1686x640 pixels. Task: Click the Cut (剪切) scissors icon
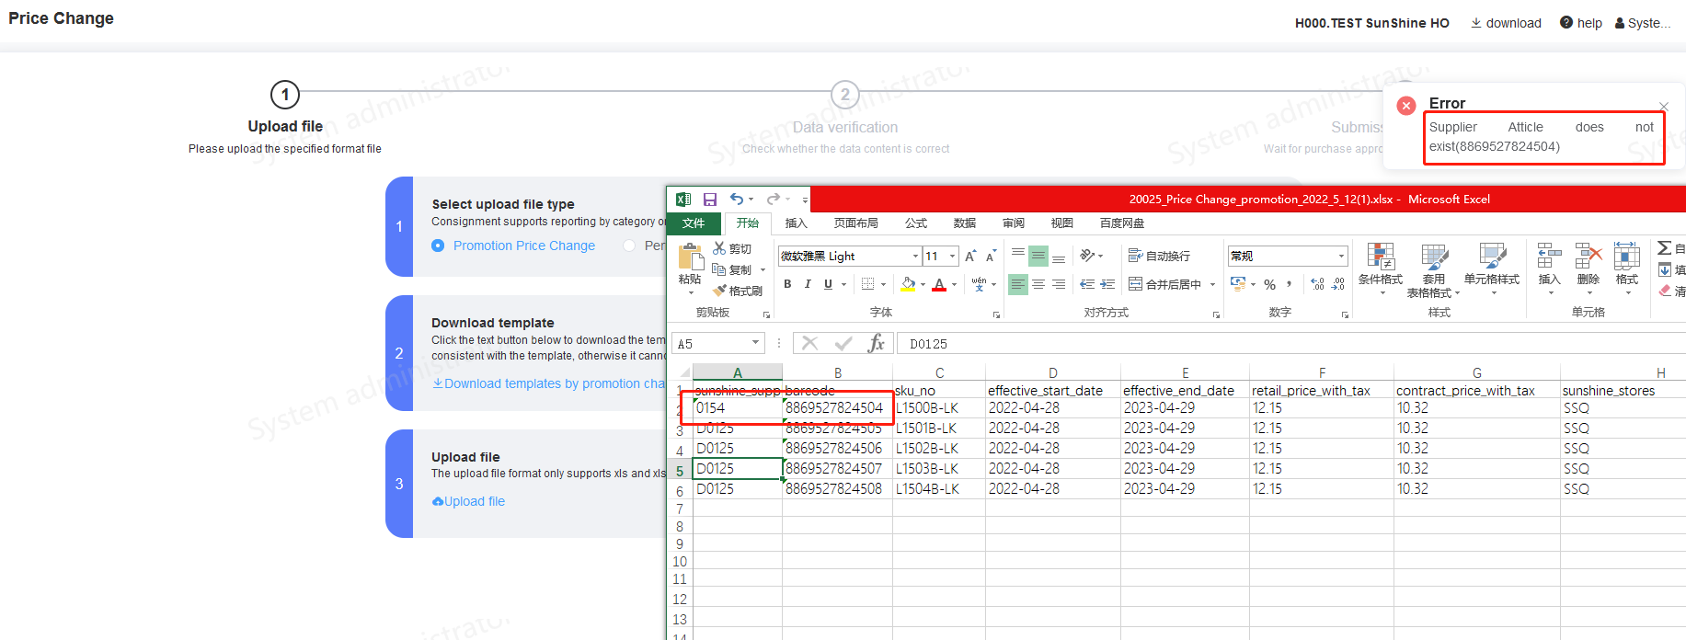coord(719,248)
